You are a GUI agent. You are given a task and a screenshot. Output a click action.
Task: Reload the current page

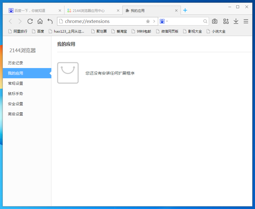[30, 21]
